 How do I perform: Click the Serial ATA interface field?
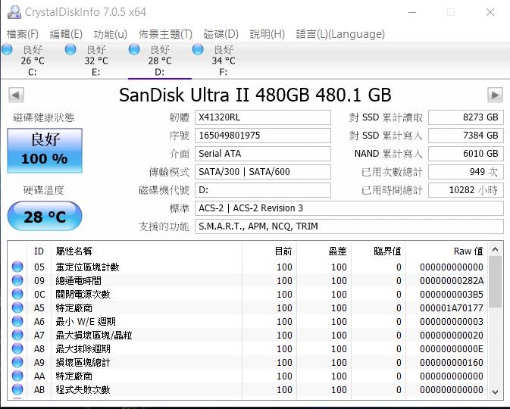click(263, 154)
